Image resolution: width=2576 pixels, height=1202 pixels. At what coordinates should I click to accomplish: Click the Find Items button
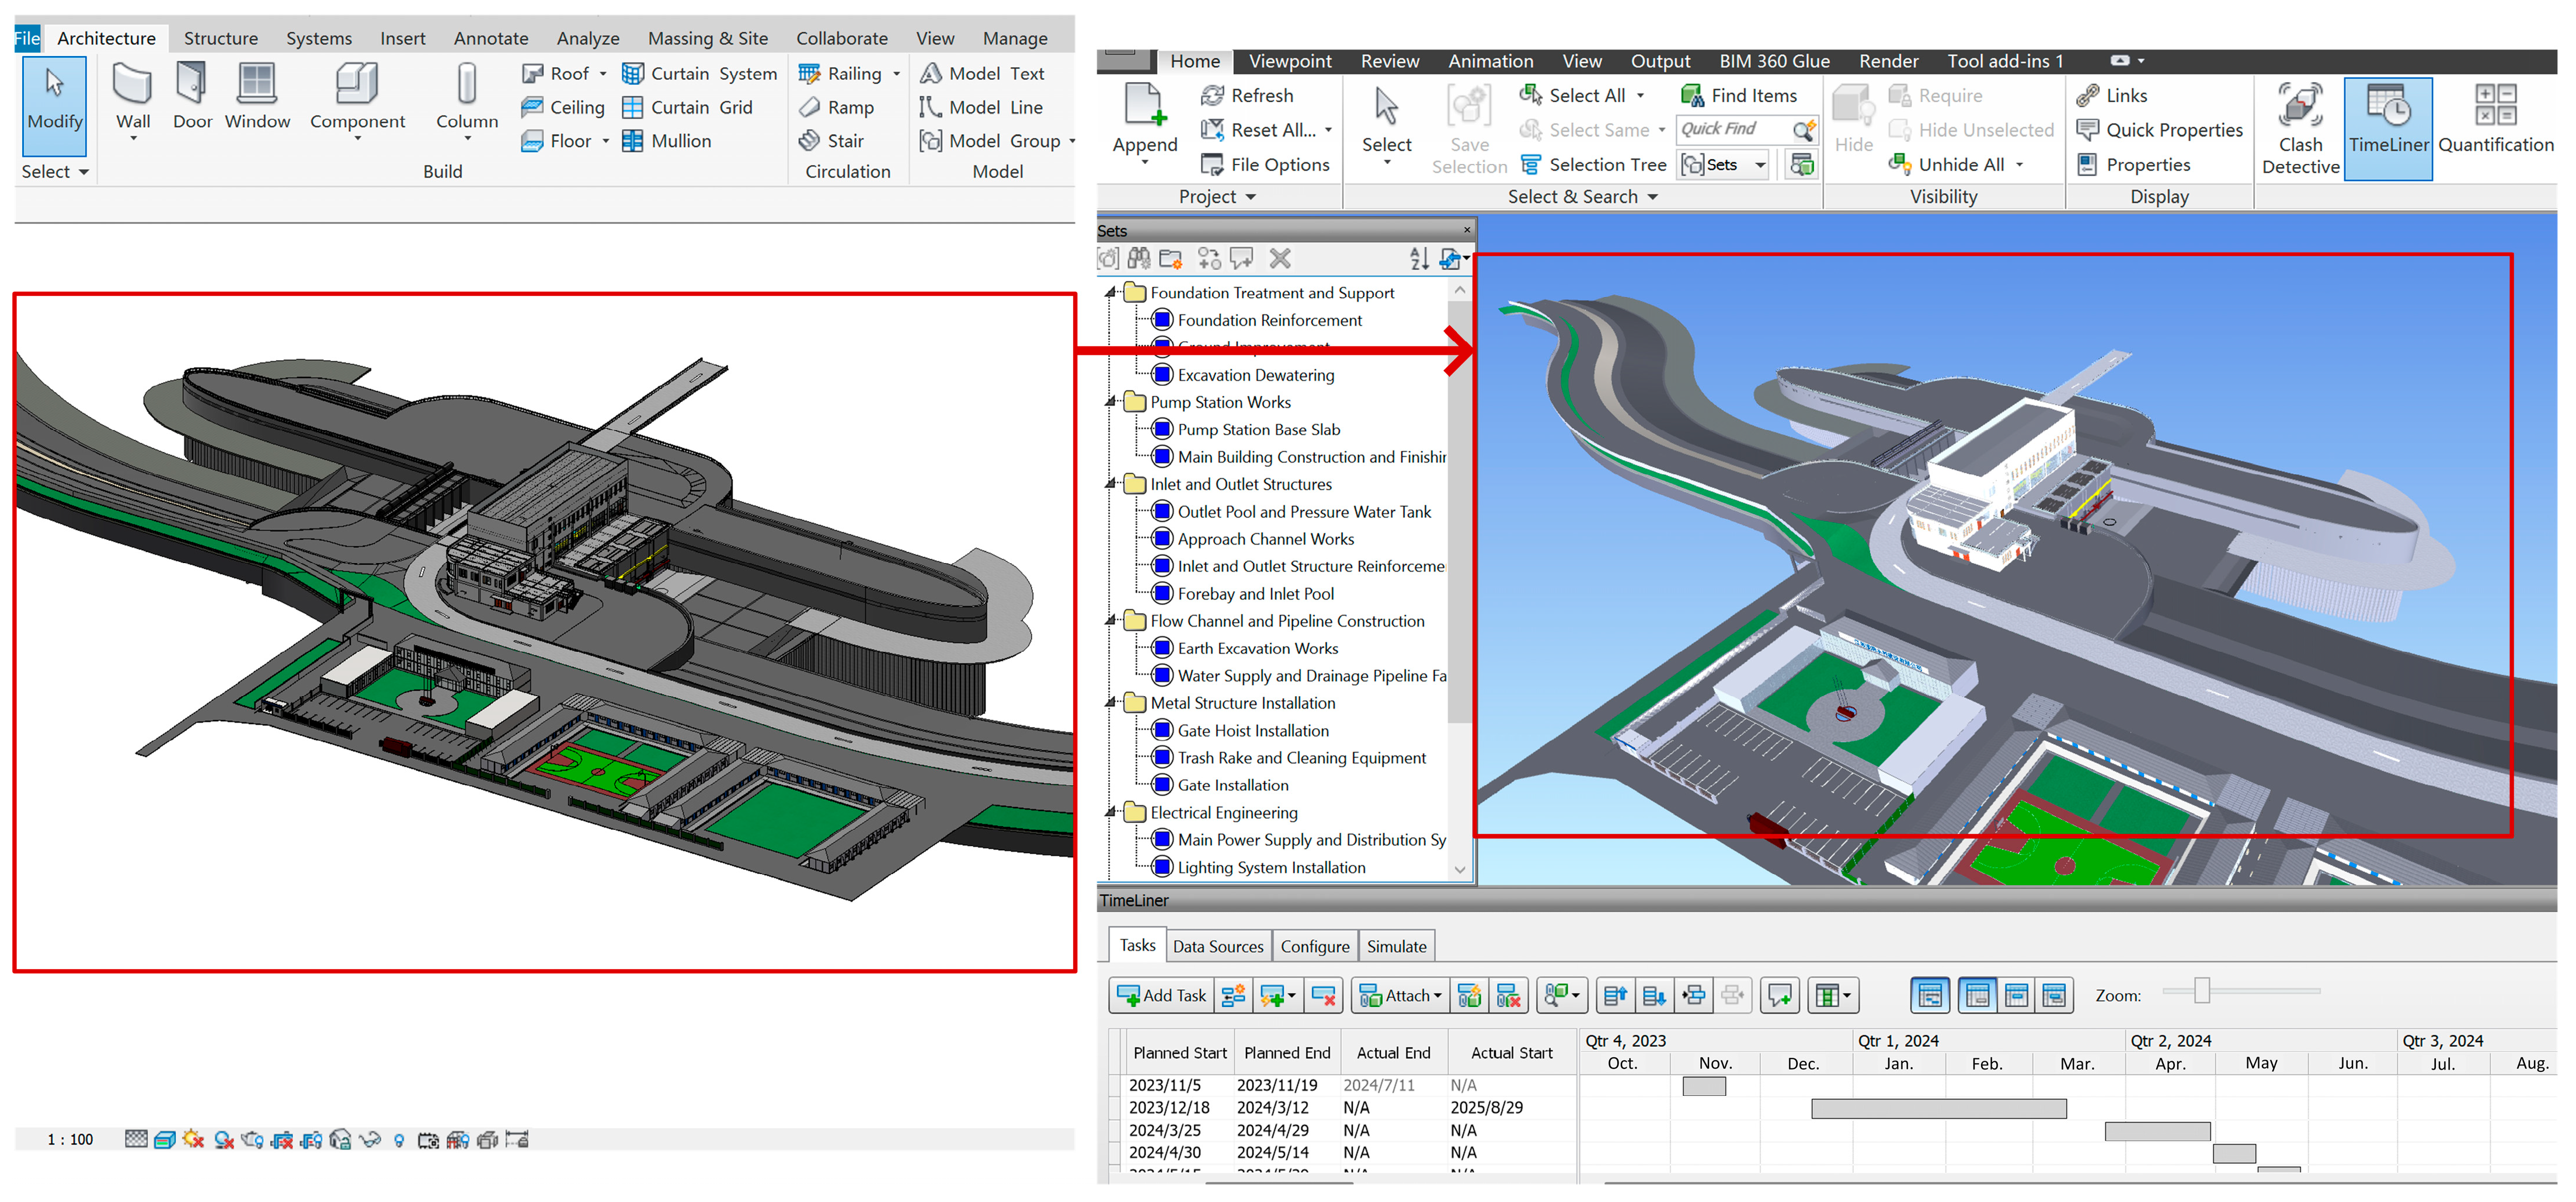coord(1739,96)
